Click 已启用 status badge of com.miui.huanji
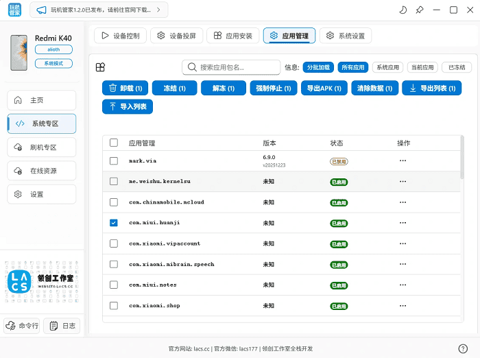The width and height of the screenshot is (480, 358). point(339,224)
